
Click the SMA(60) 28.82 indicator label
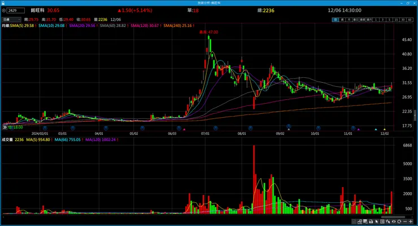(x=114, y=25)
